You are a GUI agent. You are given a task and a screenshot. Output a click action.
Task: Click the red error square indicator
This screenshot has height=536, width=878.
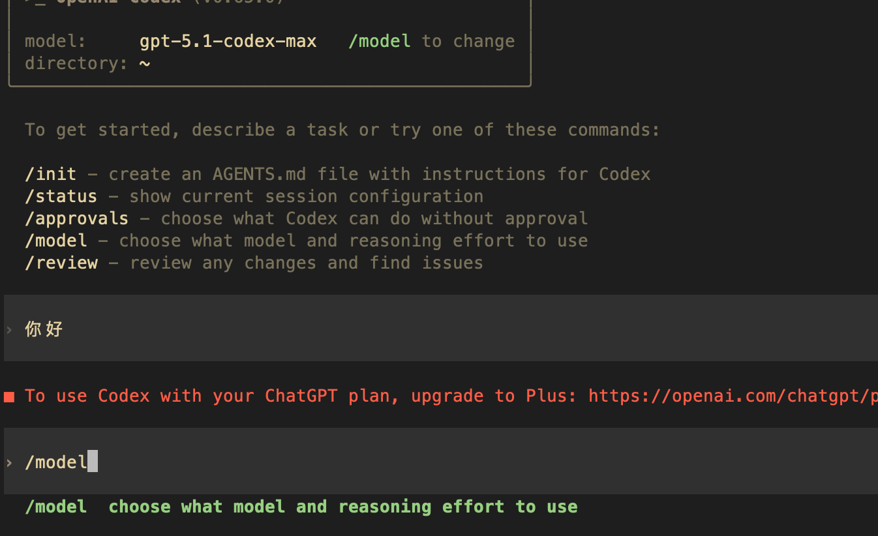click(9, 395)
